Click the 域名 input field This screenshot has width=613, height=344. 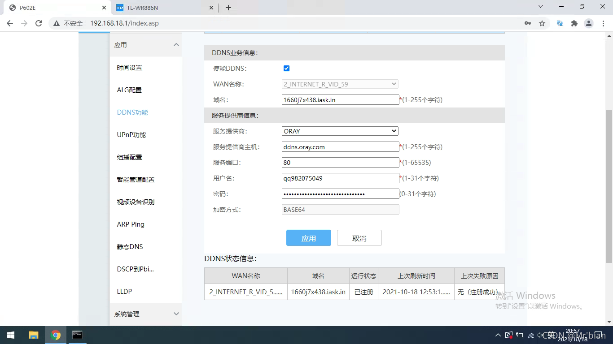(340, 100)
